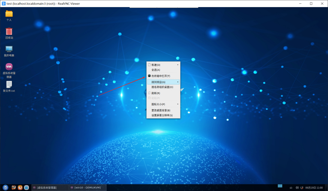Select 在终端中打开(T) menu entry
This screenshot has width=328, height=191.
(x=160, y=76)
